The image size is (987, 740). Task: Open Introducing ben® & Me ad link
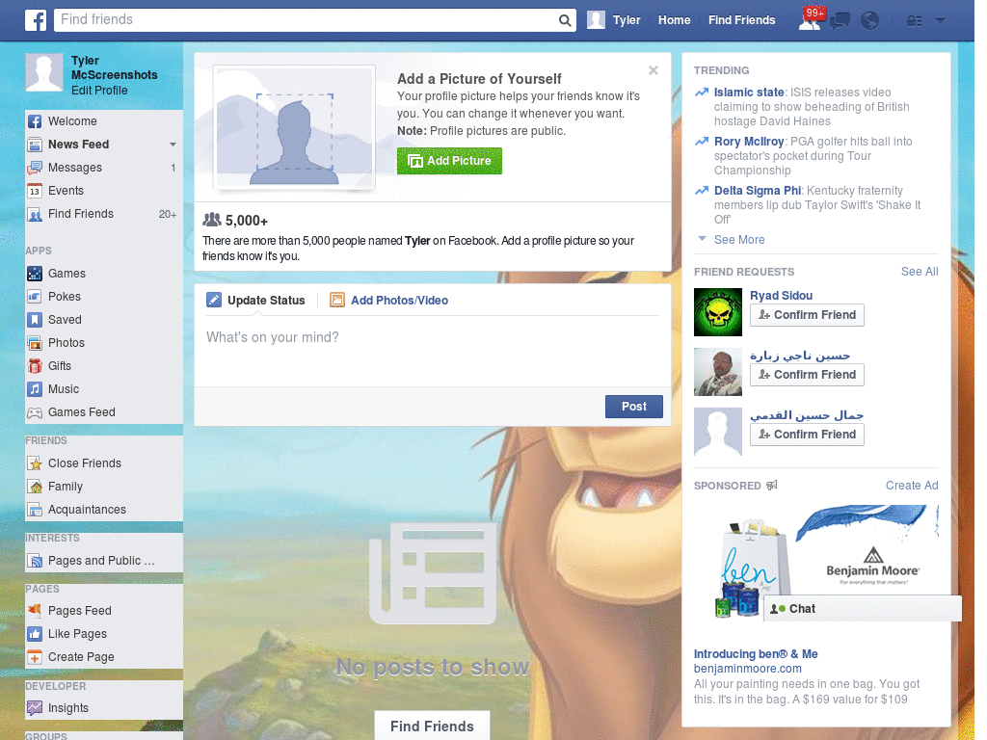[756, 654]
